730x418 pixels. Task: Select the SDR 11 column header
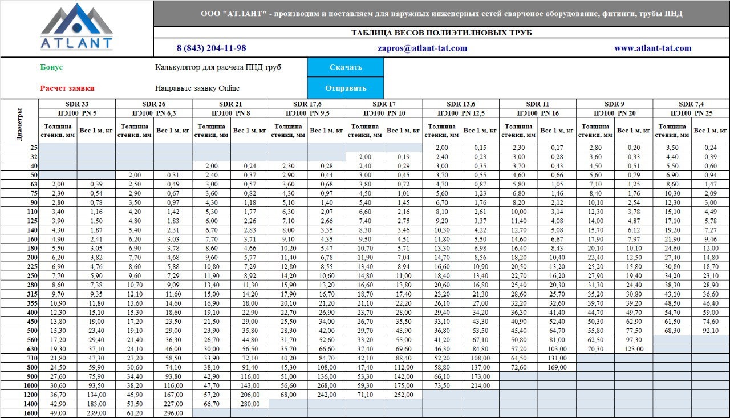[x=538, y=104]
